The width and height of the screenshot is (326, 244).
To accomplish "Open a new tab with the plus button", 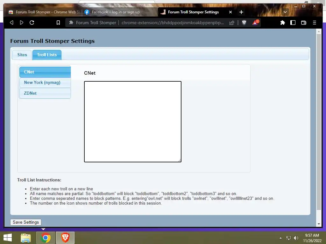I will coord(241,12).
